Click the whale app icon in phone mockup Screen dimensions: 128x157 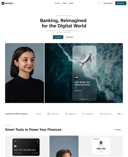77,77
